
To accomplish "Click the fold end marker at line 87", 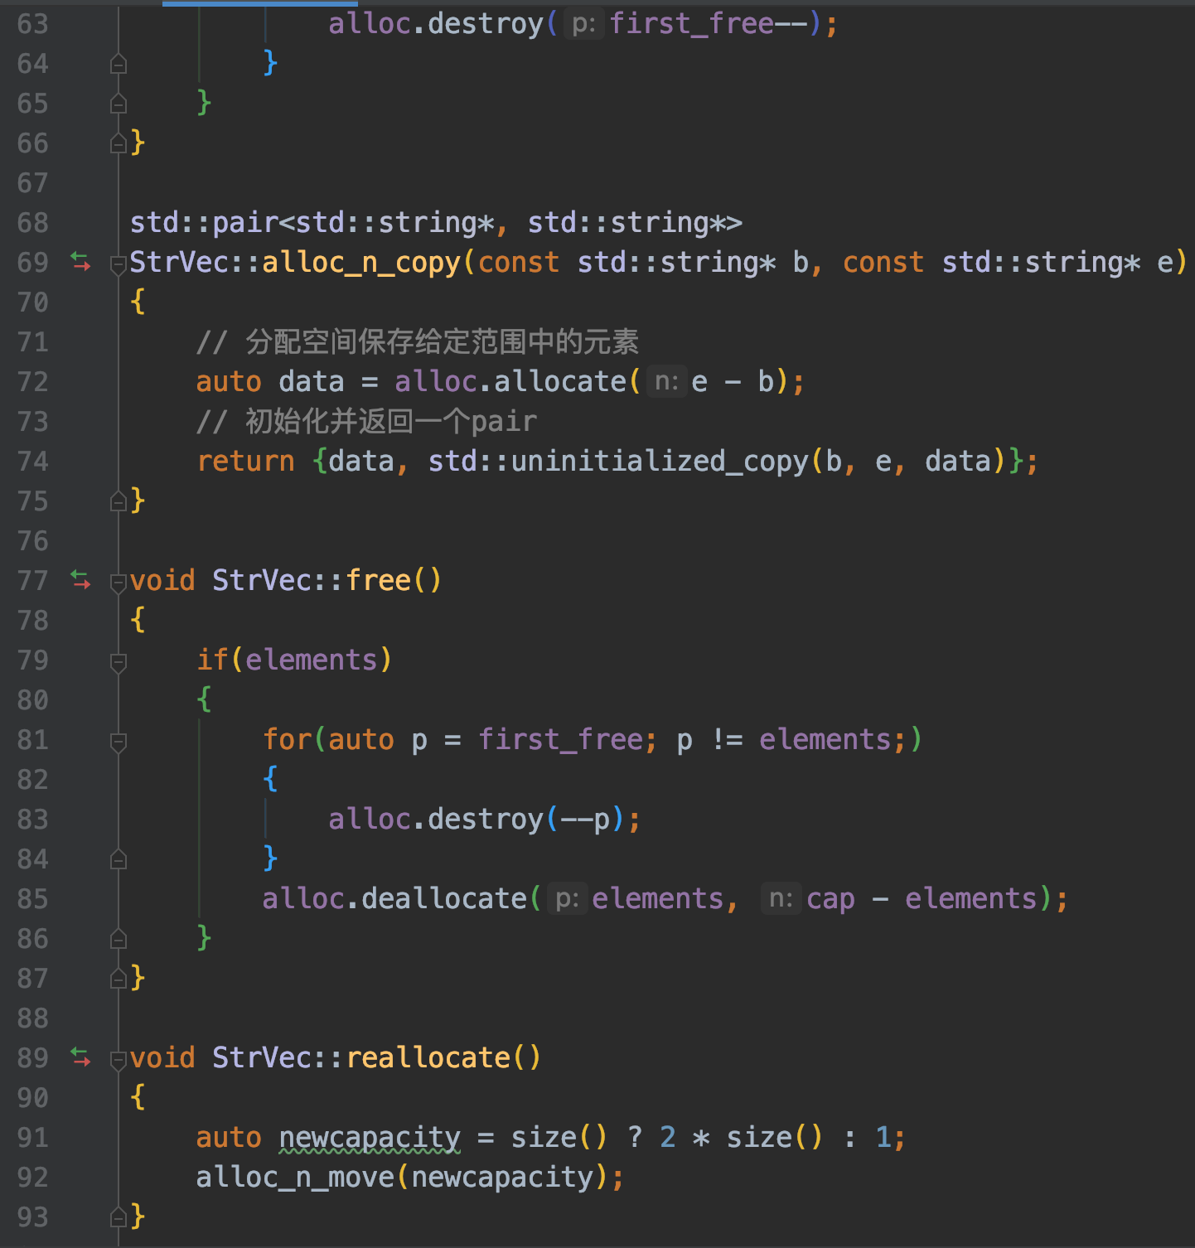I will point(119,979).
